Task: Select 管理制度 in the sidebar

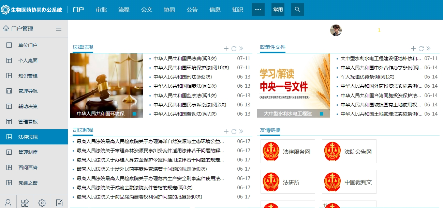Action: coord(34,152)
